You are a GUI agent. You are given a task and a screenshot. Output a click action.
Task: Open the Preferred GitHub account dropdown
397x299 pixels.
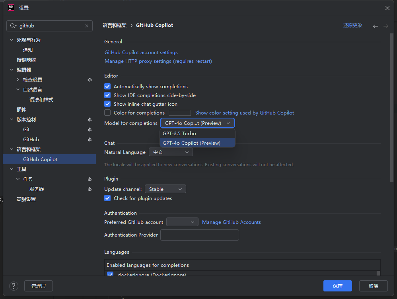[x=182, y=222]
